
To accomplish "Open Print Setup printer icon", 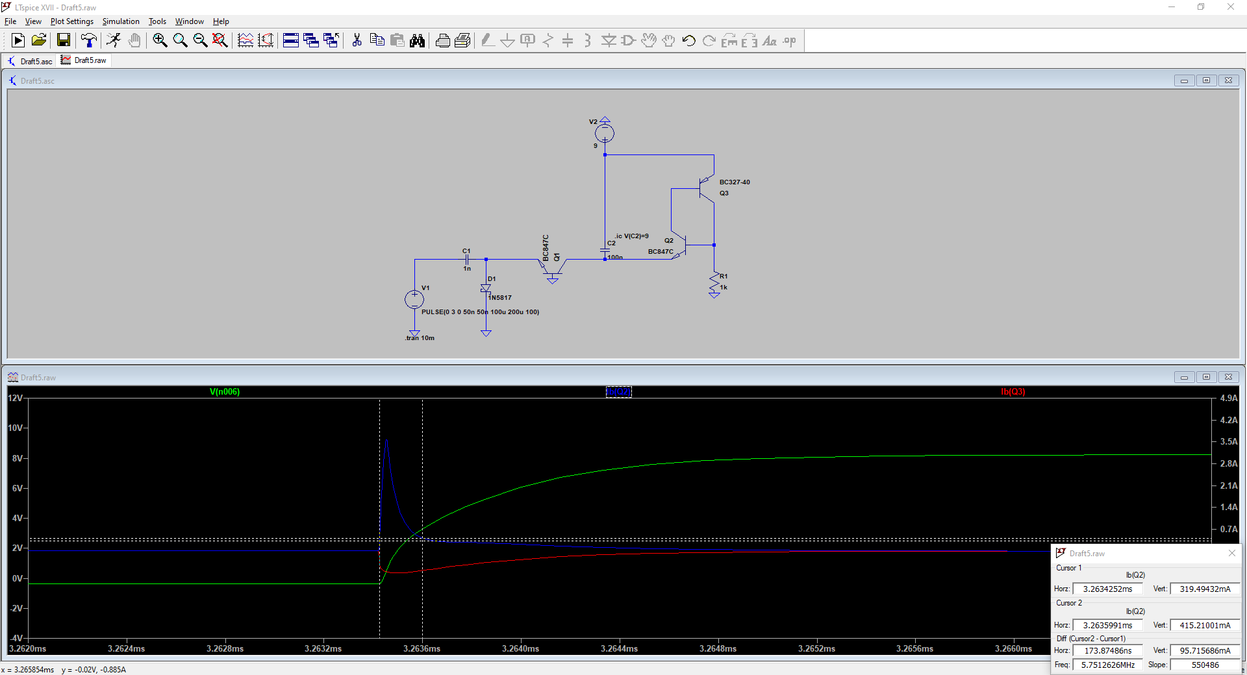I will [442, 40].
